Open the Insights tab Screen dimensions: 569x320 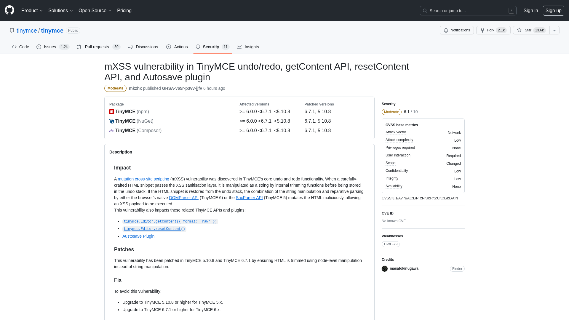pyautogui.click(x=248, y=47)
